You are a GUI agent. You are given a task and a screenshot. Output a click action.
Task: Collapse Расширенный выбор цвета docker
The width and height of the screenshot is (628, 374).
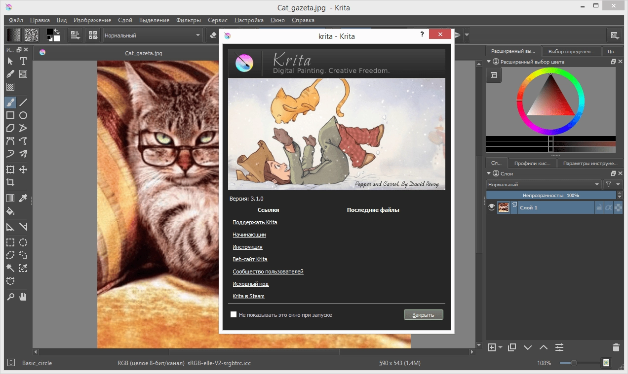[x=489, y=62]
